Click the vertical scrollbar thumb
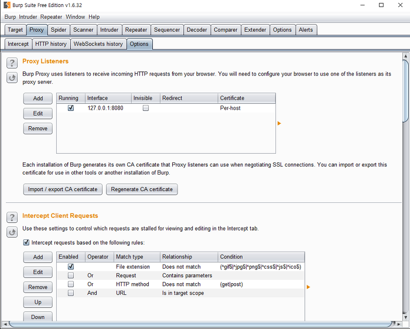 406,91
